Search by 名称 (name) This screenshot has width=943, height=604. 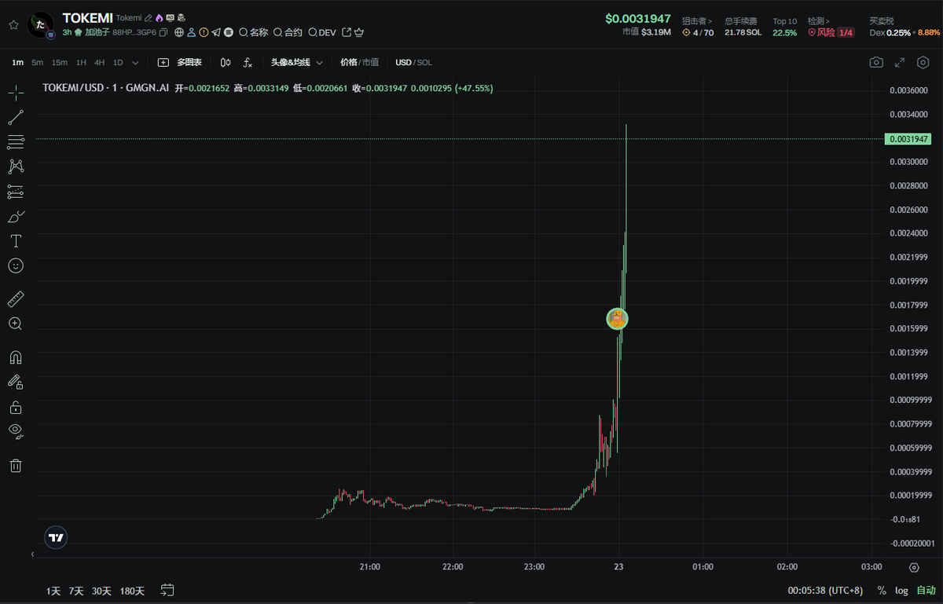pyautogui.click(x=254, y=32)
